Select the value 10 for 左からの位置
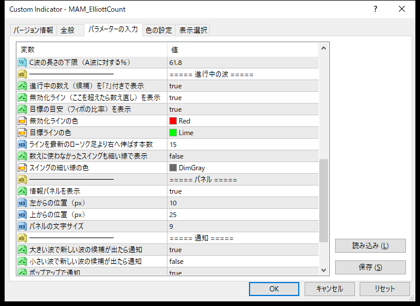This screenshot has width=420, height=306. (x=173, y=203)
